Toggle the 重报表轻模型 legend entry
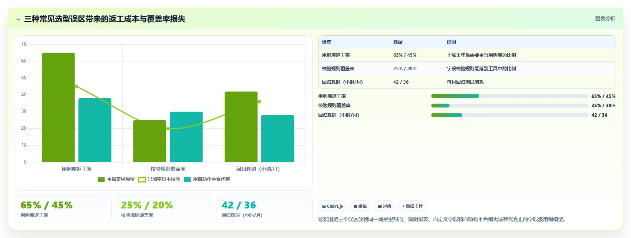The width and height of the screenshot is (631, 238). tap(116, 179)
